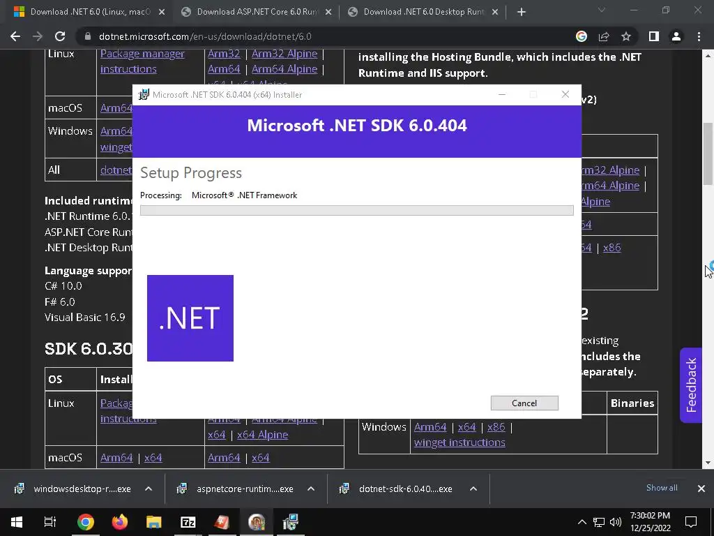Expand options for dotnet-sdk-6.0.40....exe download
The height and width of the screenshot is (536, 714).
pos(473,489)
